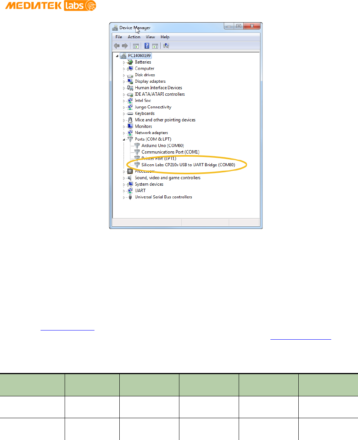Click the show/hide console tree icon

(136, 46)
